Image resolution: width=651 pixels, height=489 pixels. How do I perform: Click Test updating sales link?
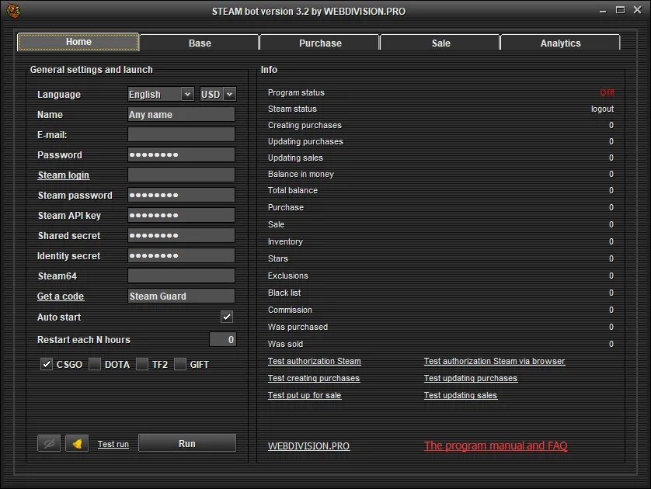tap(461, 395)
